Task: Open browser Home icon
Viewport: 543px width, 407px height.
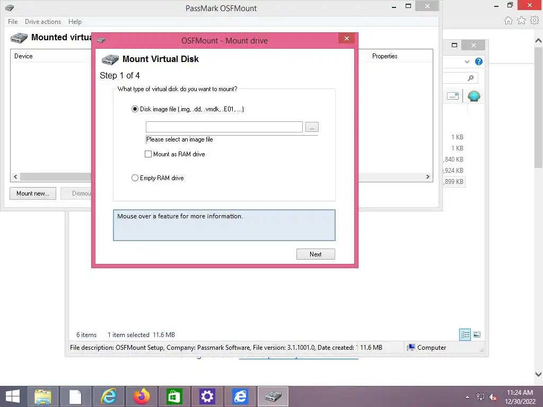Action: (x=508, y=21)
